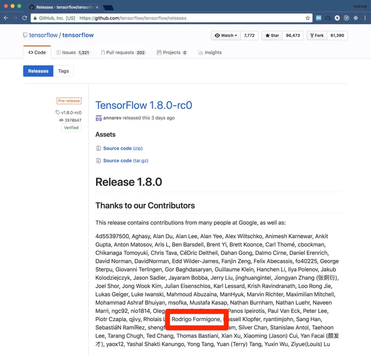The image size is (371, 355).
Task: Click the Thanks to our Contributors heading
Action: [x=145, y=205]
